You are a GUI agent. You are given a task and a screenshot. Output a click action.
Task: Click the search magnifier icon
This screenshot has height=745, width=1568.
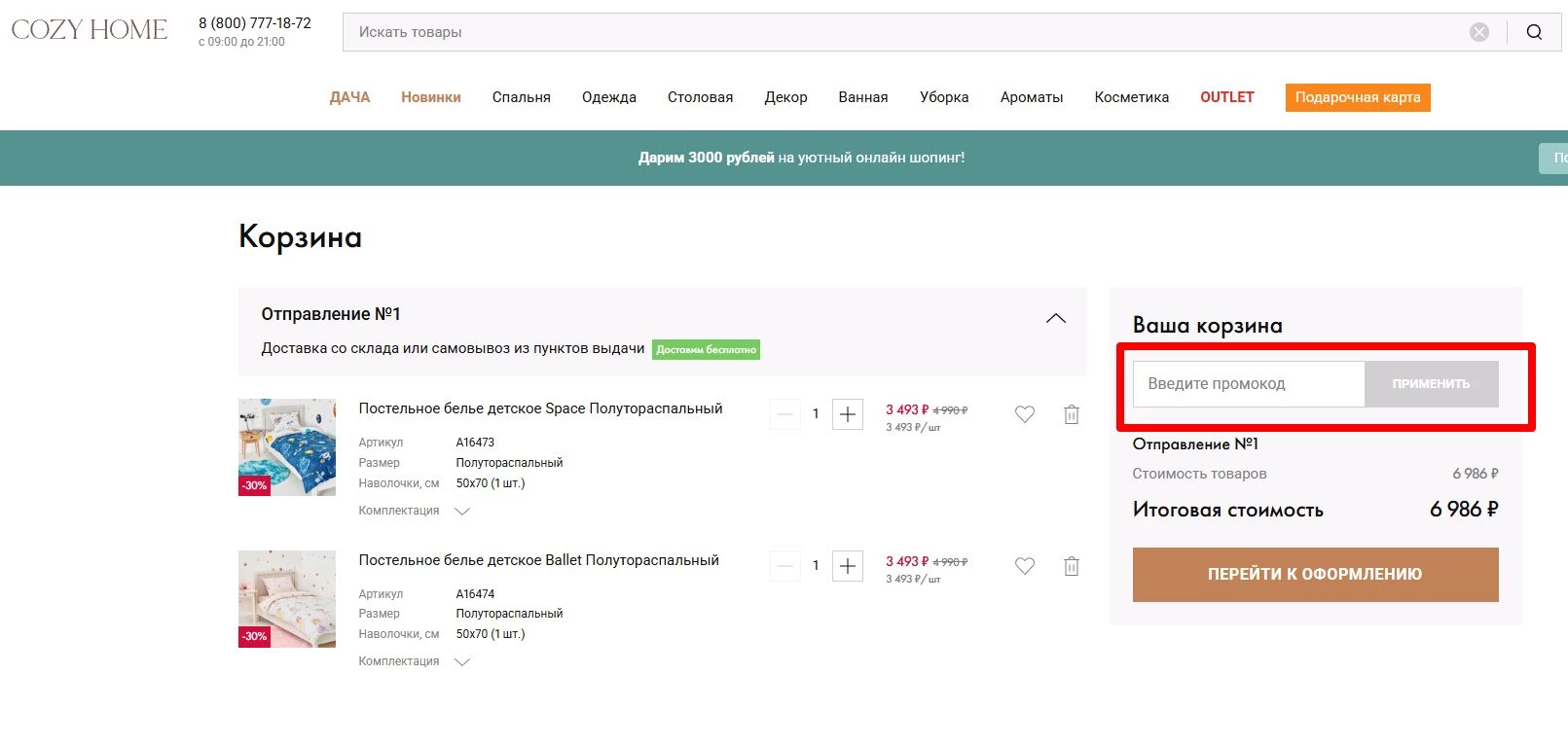(x=1534, y=32)
